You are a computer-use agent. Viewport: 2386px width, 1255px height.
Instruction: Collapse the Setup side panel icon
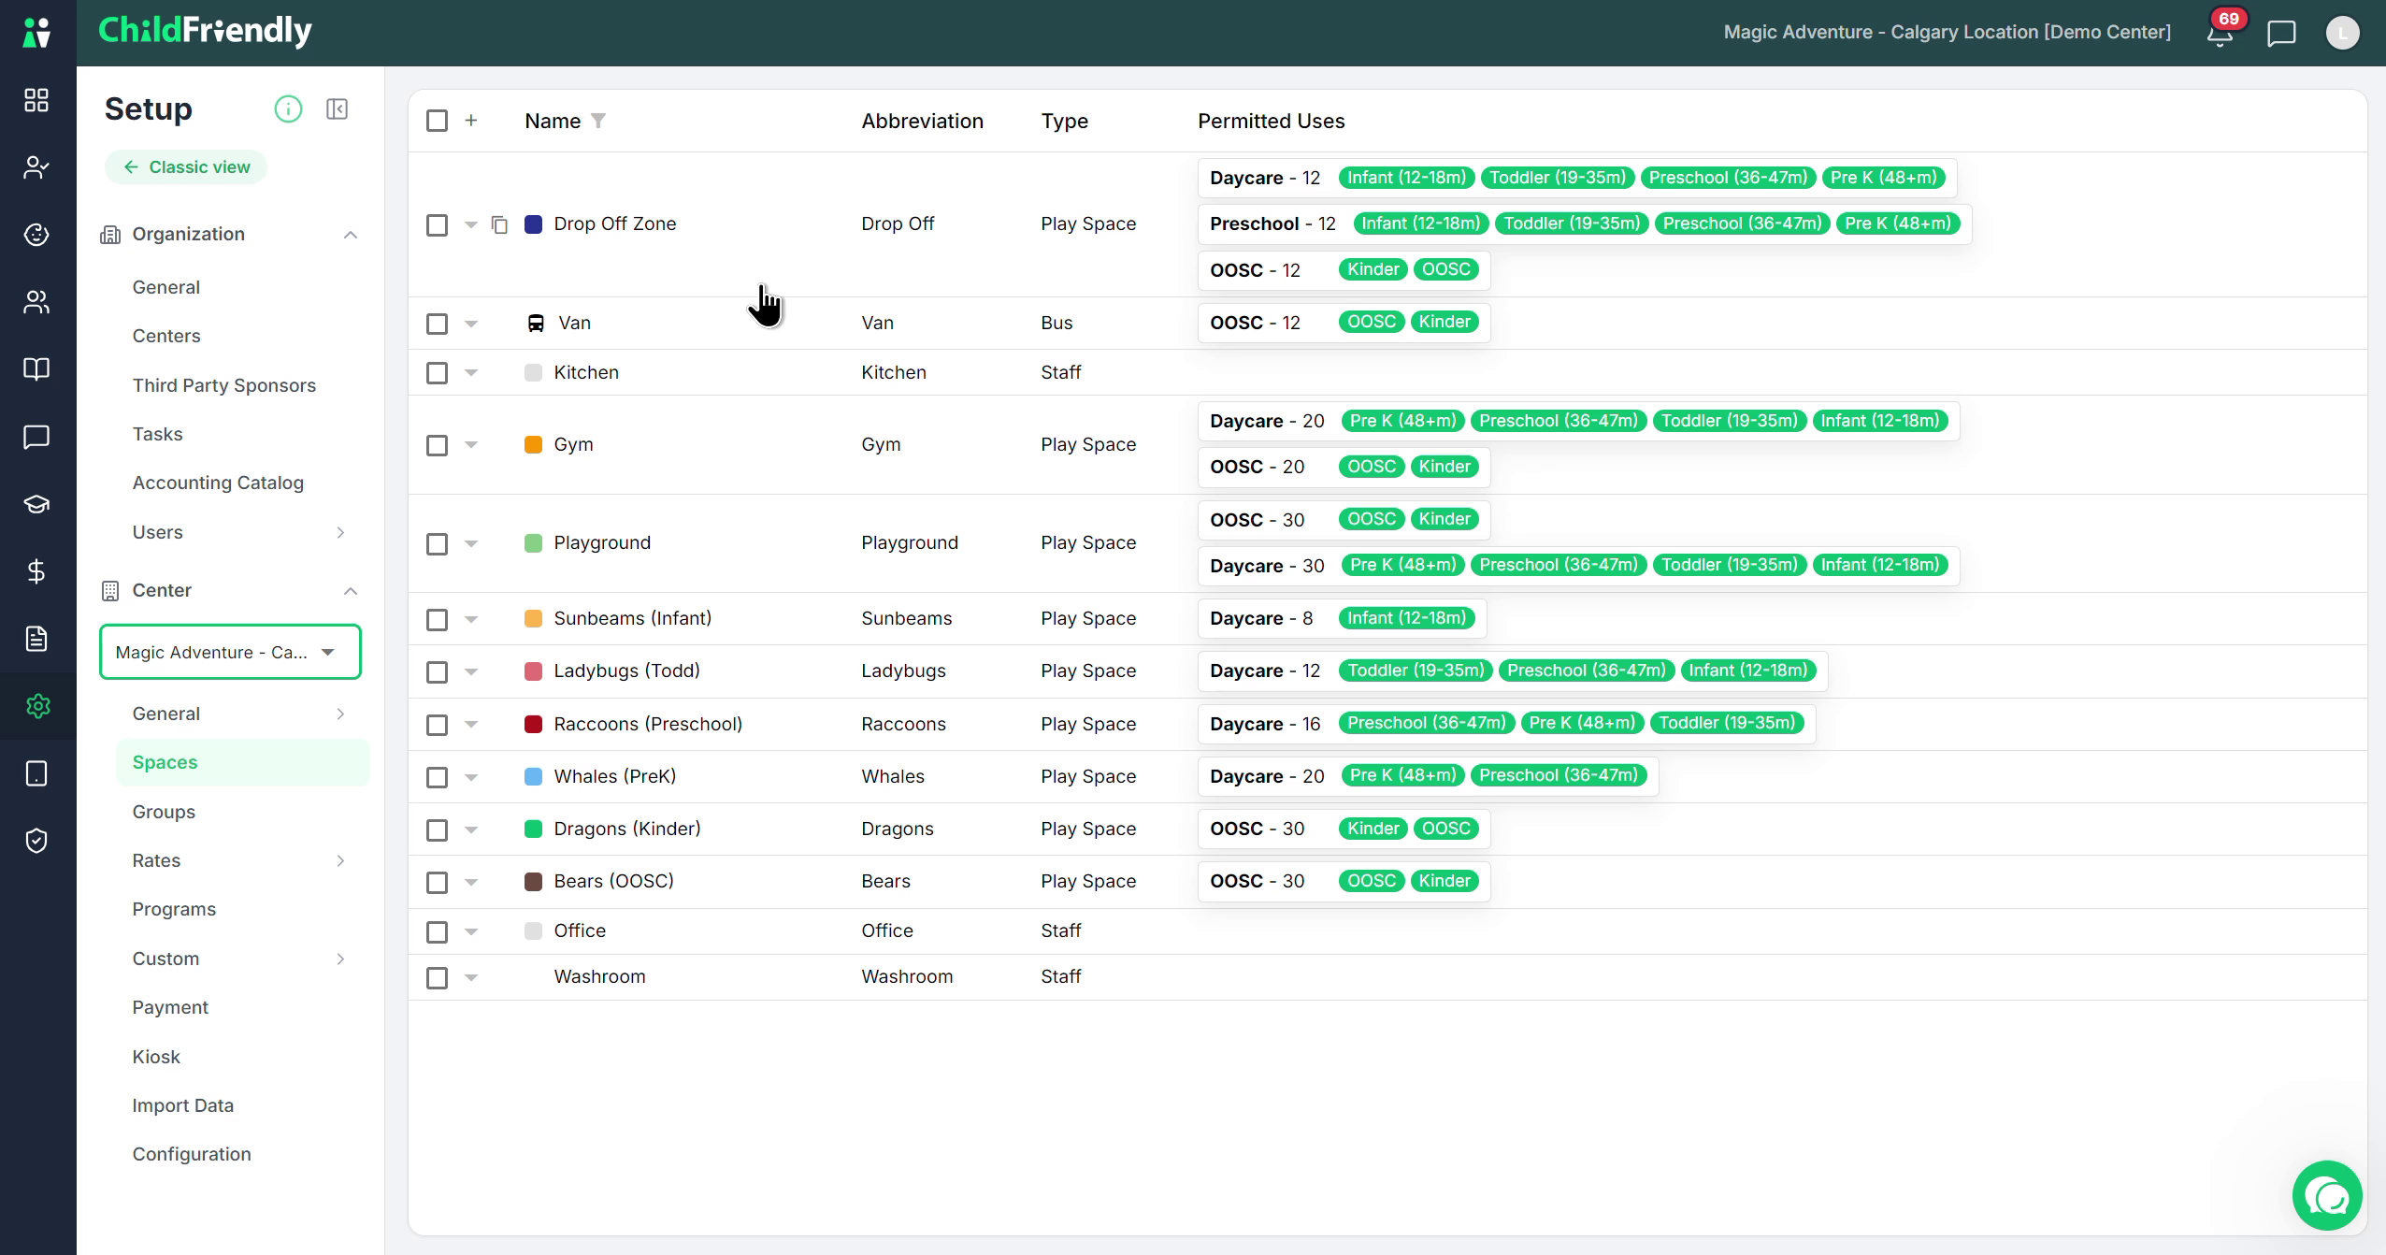(x=338, y=109)
